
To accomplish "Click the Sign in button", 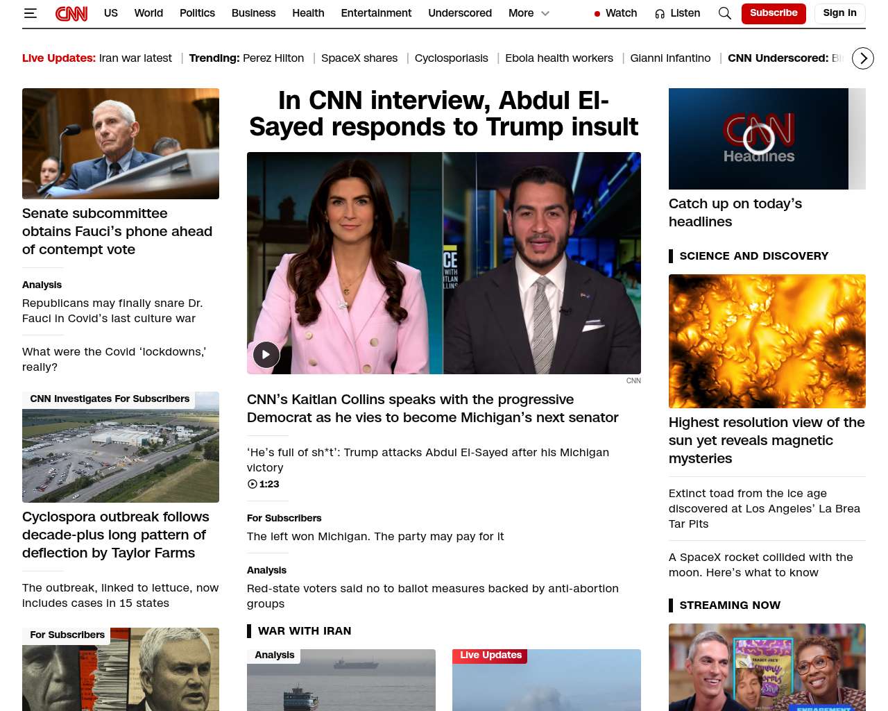I will tap(839, 13).
